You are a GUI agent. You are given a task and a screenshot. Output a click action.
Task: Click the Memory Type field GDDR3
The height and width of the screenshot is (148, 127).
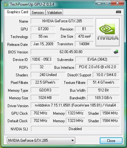[45, 90]
